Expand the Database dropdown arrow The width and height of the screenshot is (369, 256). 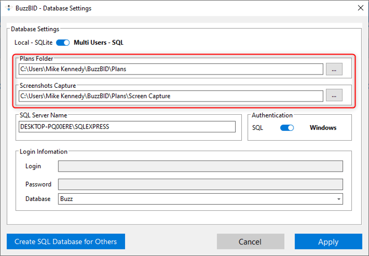point(338,199)
